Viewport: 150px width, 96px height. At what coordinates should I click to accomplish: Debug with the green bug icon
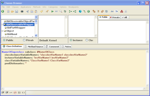click(x=65, y=11)
